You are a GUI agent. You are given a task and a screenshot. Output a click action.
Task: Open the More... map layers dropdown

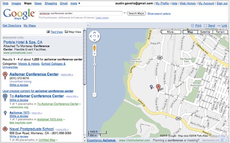point(171,32)
